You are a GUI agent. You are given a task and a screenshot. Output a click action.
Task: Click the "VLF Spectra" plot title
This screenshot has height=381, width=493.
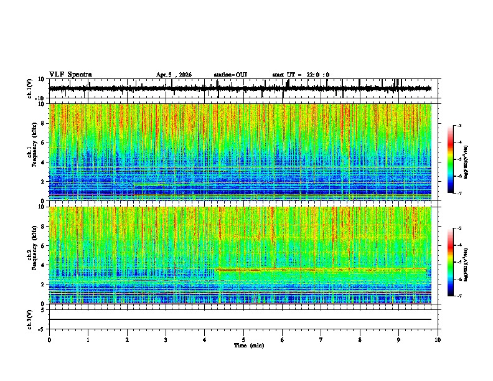70,75
